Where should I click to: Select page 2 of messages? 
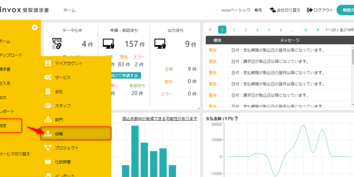[234, 29]
